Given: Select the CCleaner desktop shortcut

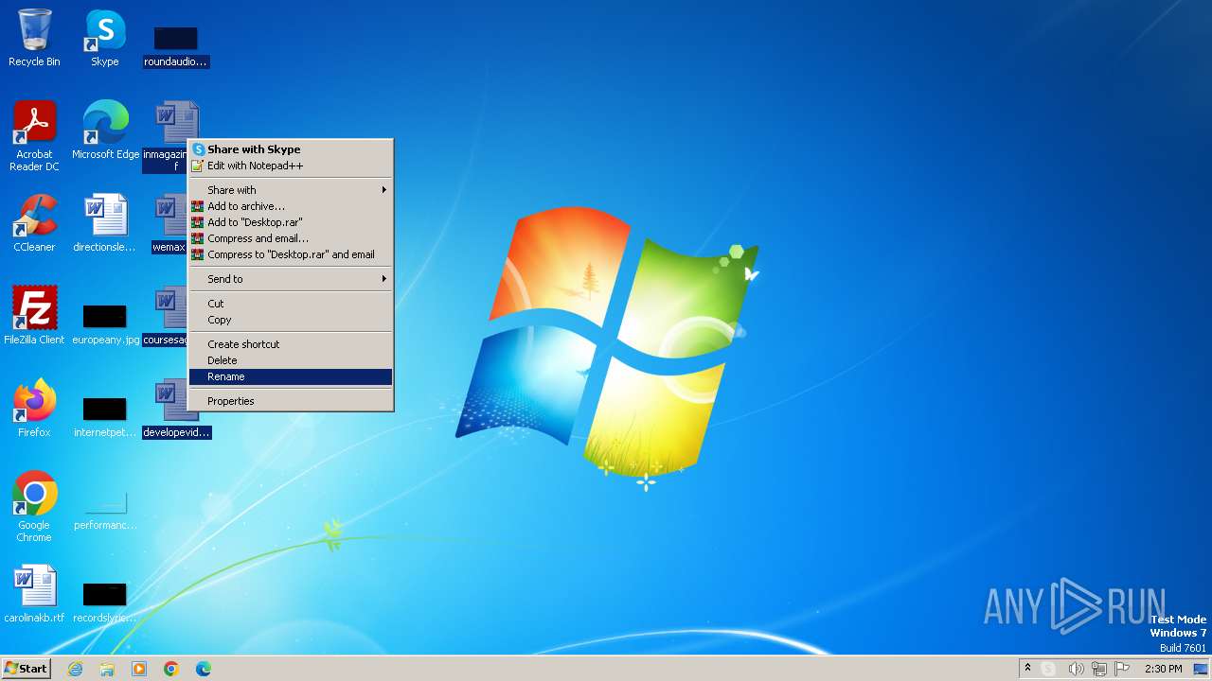Looking at the screenshot, I should coord(34,223).
